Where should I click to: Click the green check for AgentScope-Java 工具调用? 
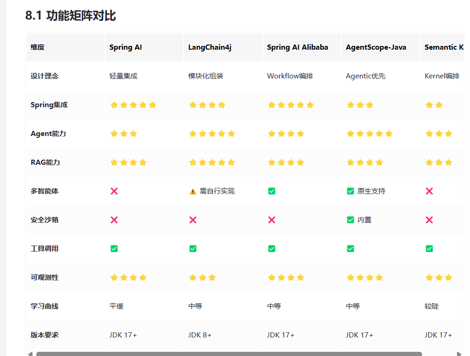[x=351, y=249]
